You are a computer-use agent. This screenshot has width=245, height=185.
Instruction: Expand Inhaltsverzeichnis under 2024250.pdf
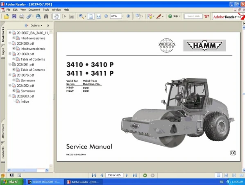click(14, 48)
